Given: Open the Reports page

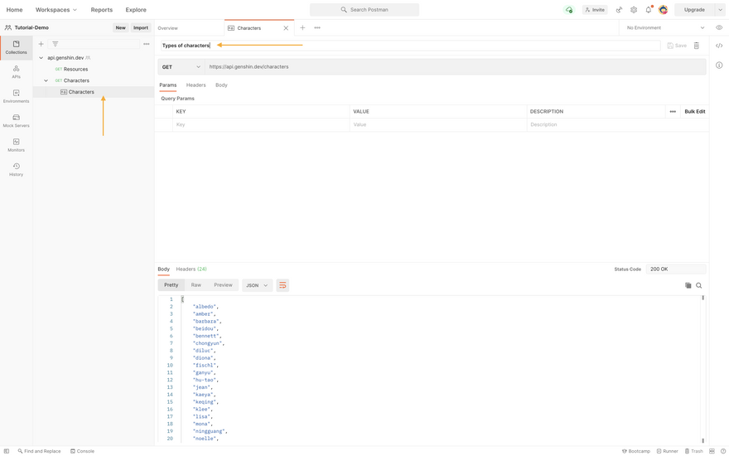Looking at the screenshot, I should 101,10.
